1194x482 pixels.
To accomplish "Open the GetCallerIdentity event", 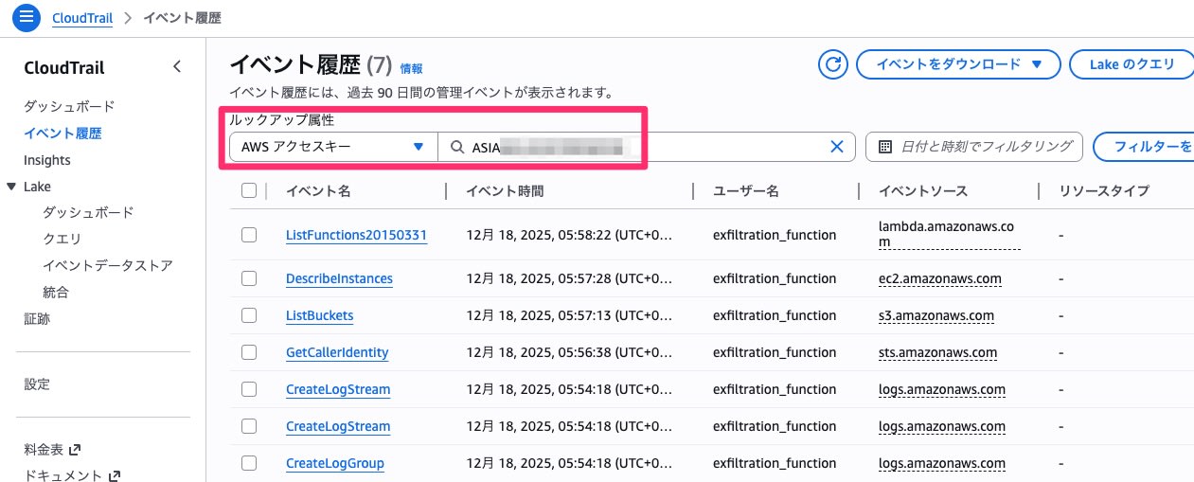I will click(x=337, y=352).
